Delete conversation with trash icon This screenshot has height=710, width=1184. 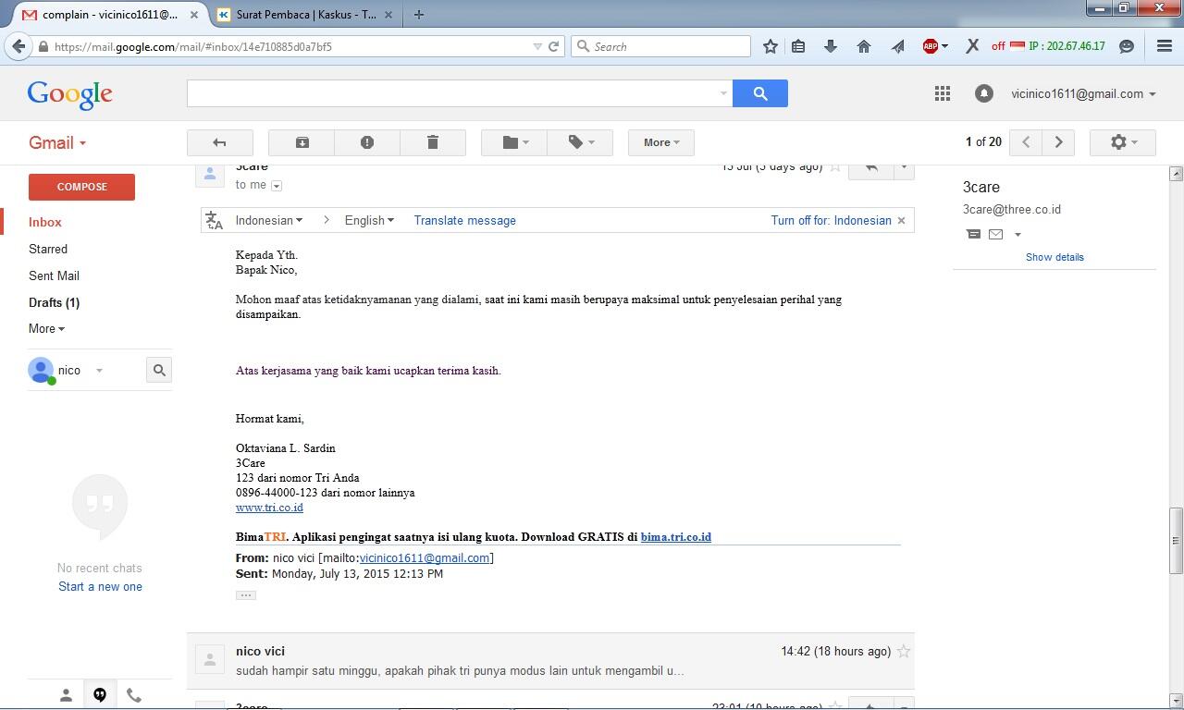coord(432,142)
